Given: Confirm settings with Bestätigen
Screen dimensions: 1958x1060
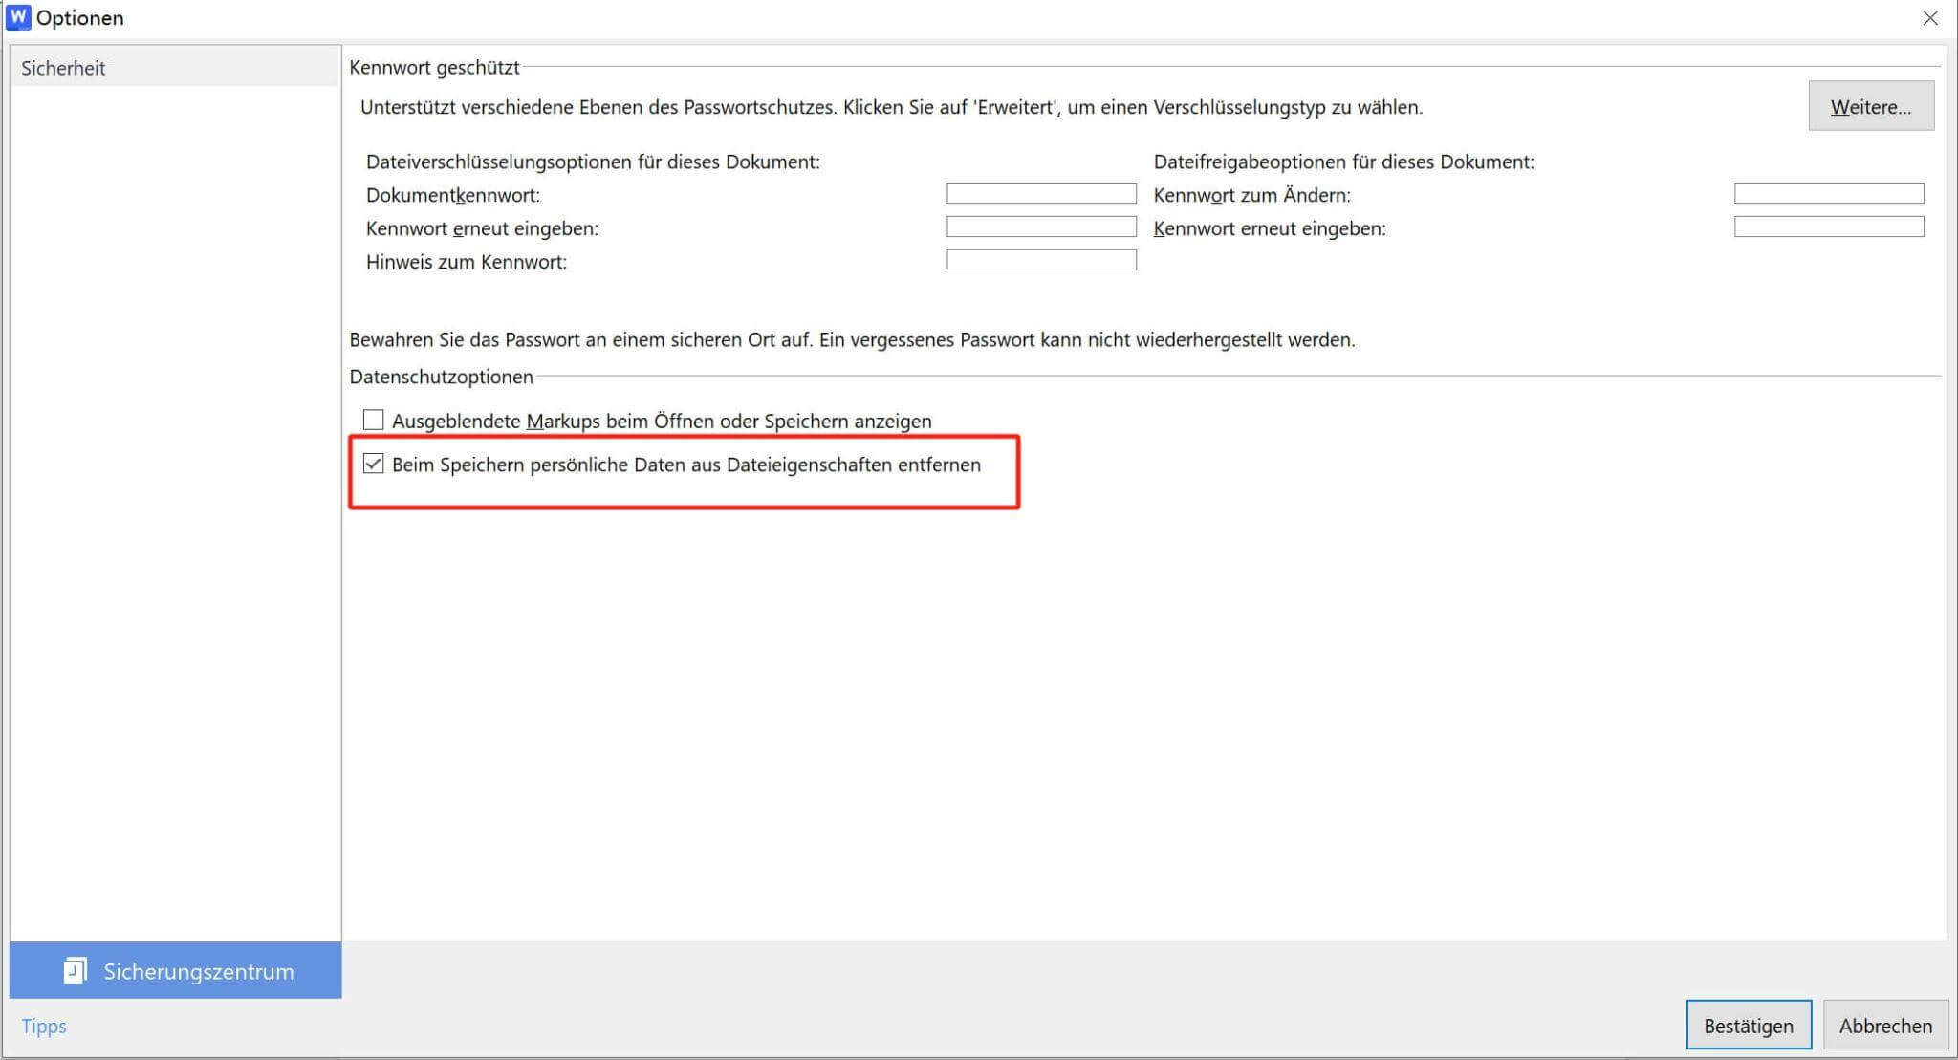Looking at the screenshot, I should click(1748, 1025).
